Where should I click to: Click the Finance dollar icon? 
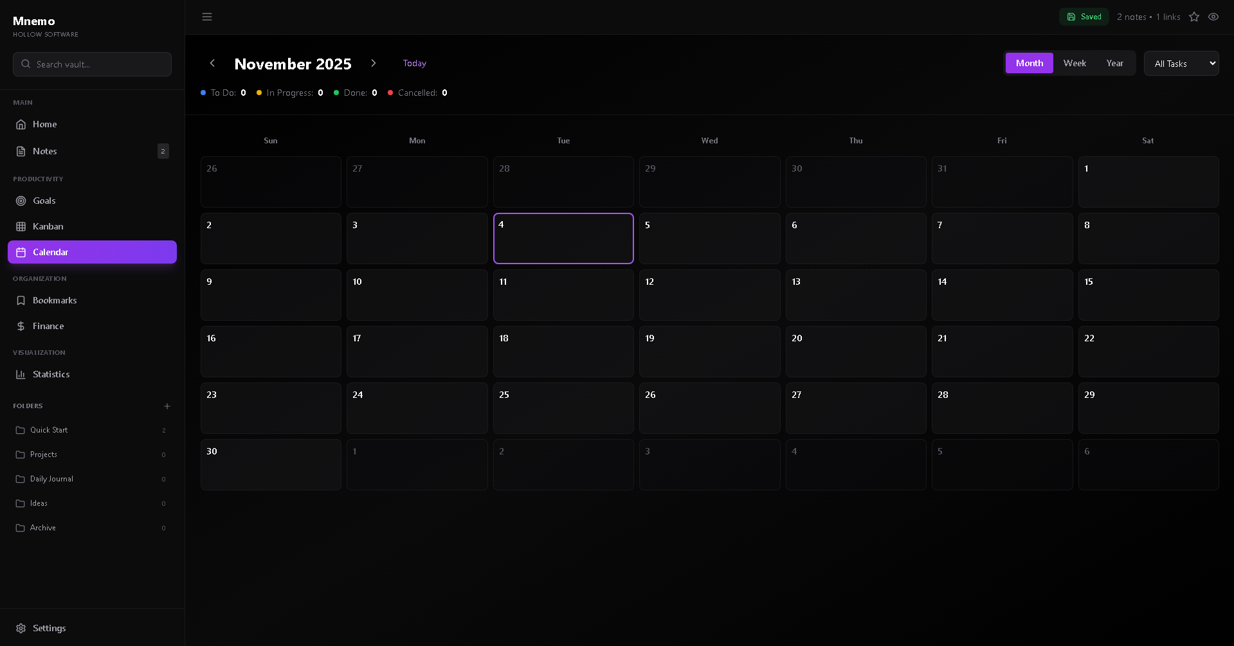(x=21, y=326)
